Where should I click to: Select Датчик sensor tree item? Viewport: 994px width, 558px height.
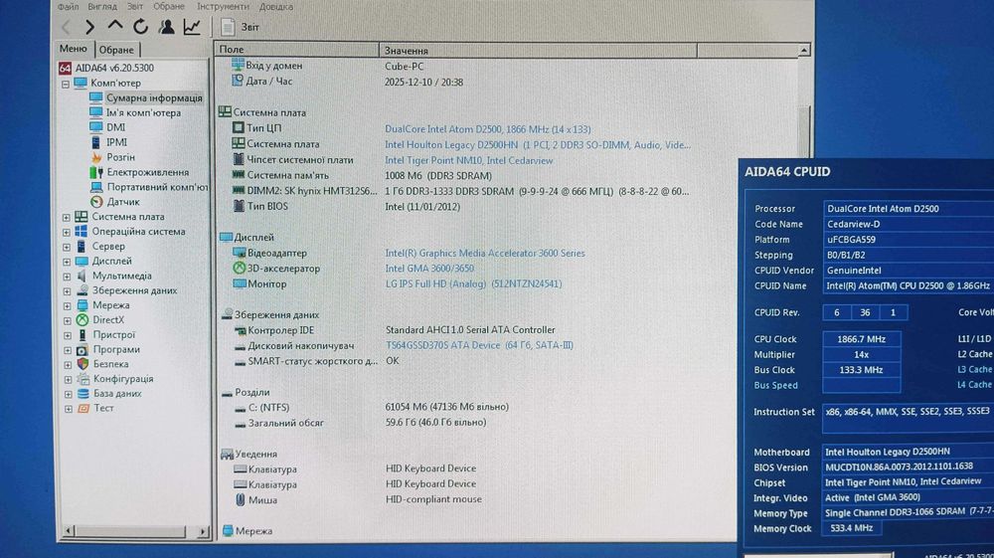(x=123, y=202)
